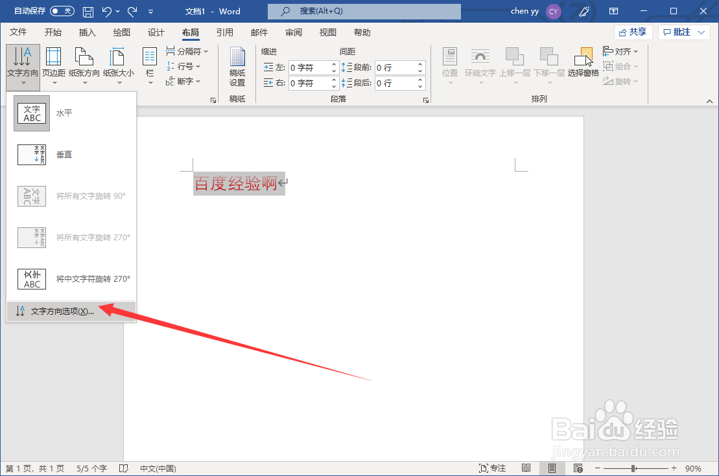Open the 文件 (File) menu
This screenshot has width=719, height=476.
pyautogui.click(x=19, y=32)
